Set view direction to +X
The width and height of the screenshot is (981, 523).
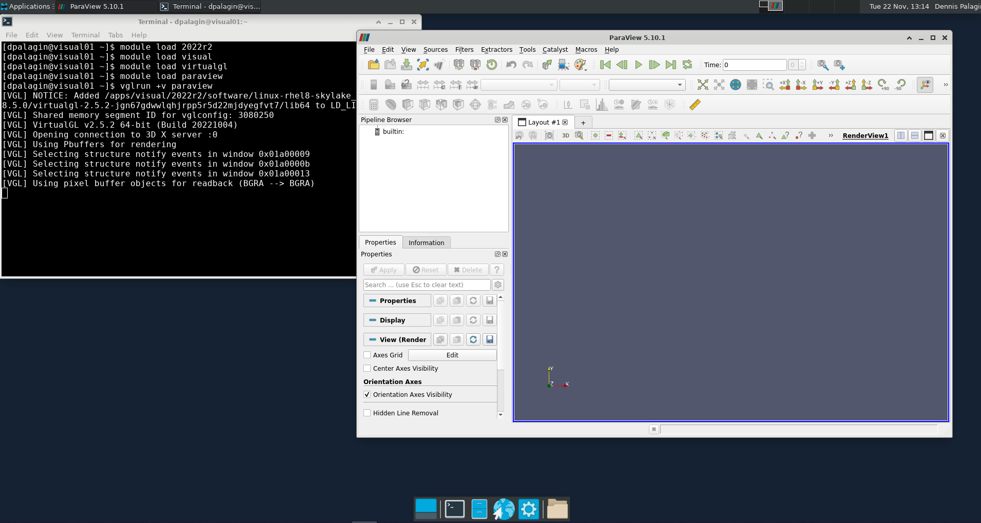click(x=785, y=85)
